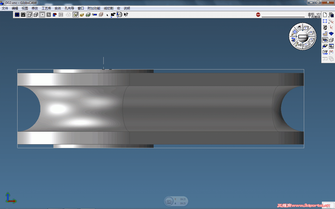Click the arrow question-mark help icon
The width and height of the screenshot is (335, 209).
(126, 15)
